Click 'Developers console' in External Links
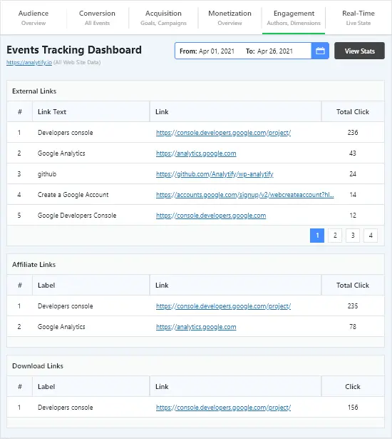This screenshot has height=439, width=392. (65, 133)
